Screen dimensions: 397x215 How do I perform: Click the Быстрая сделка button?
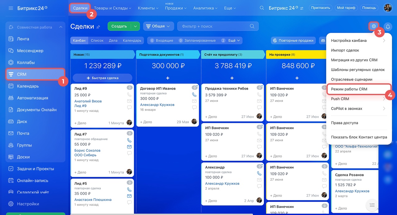(x=103, y=78)
